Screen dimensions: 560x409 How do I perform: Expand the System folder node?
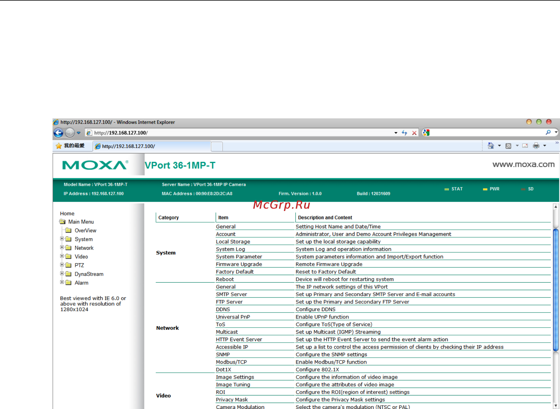(62, 238)
